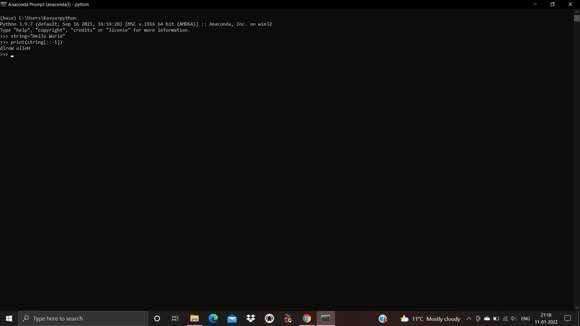Click the empty >>> prompt with cursor

[7, 55]
